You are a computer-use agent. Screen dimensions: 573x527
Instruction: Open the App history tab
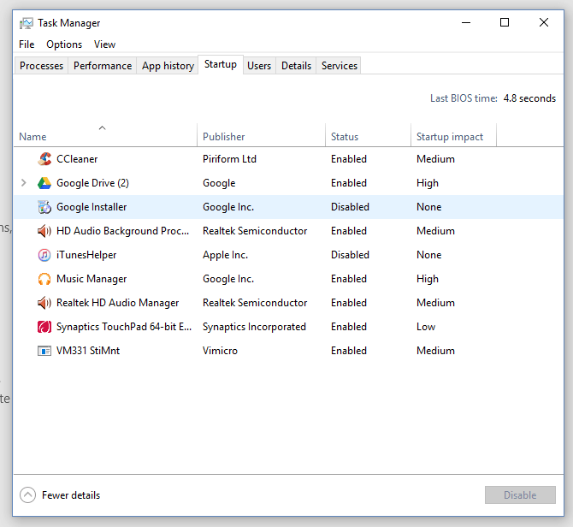[168, 66]
